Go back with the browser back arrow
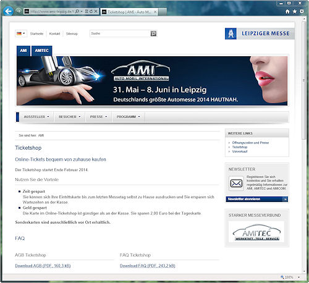The height and width of the screenshot is (283, 309). (9, 11)
